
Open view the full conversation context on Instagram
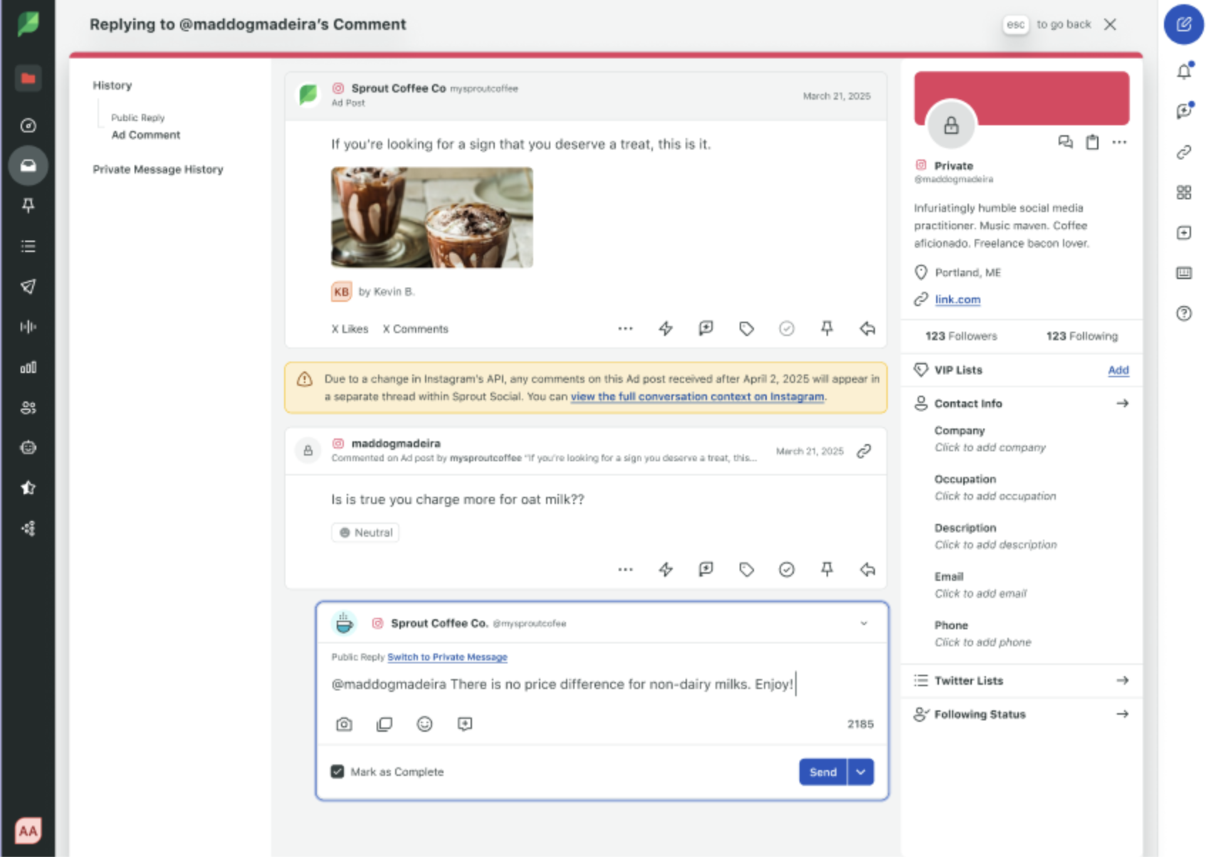697,396
